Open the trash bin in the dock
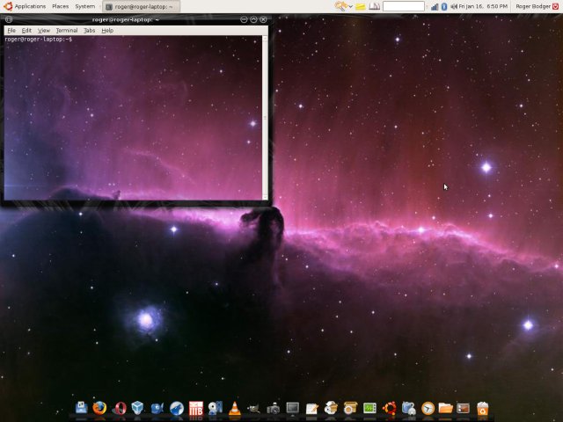This screenshot has width=563, height=422. 483,408
